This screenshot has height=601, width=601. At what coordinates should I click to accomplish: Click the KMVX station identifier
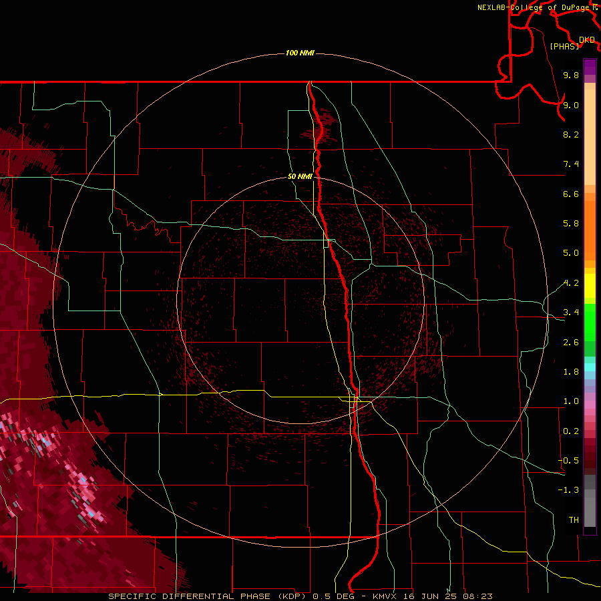click(386, 596)
